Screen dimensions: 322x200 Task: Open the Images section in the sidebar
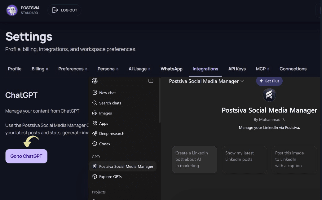105,113
